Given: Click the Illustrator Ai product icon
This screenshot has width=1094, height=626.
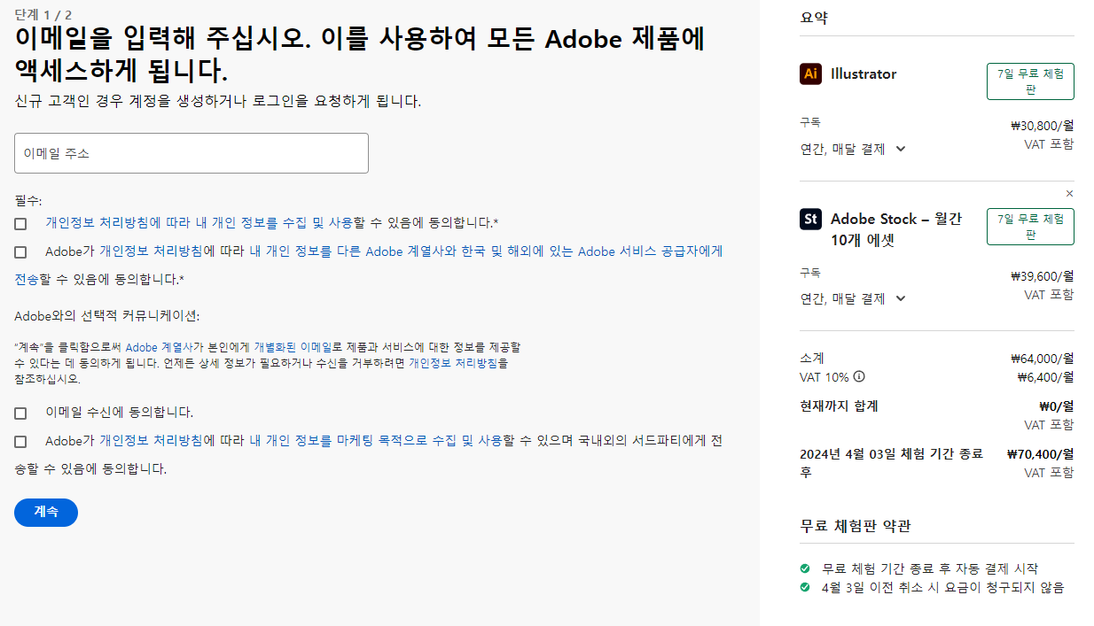Looking at the screenshot, I should [810, 75].
